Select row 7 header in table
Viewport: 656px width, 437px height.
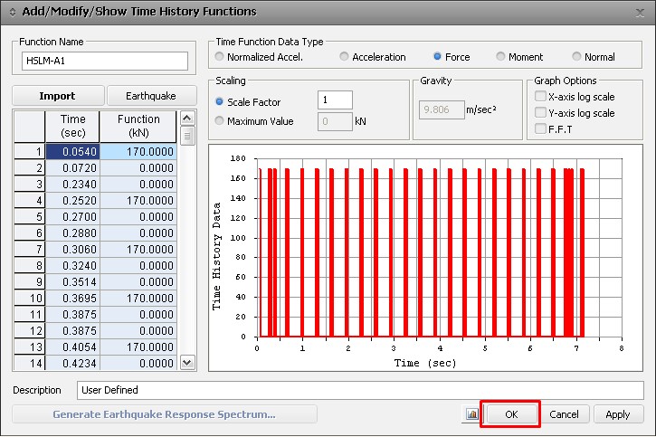tap(30, 249)
